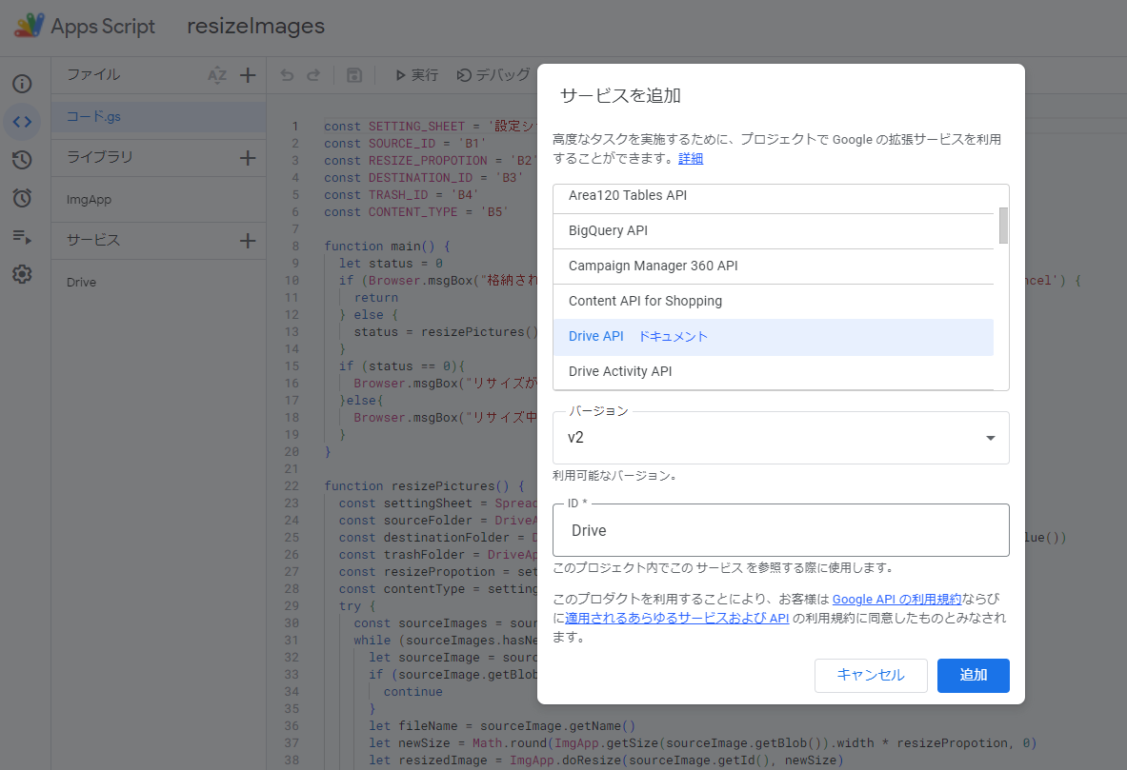Click the Redo arrow in editor toolbar
This screenshot has width=1127, height=770.
313,74
